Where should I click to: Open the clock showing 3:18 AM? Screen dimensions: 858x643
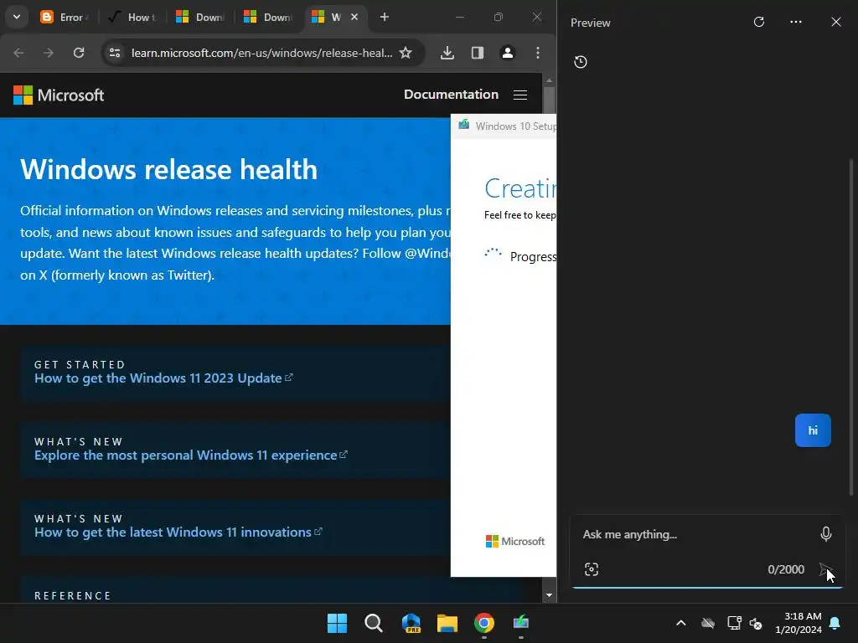[x=798, y=623]
